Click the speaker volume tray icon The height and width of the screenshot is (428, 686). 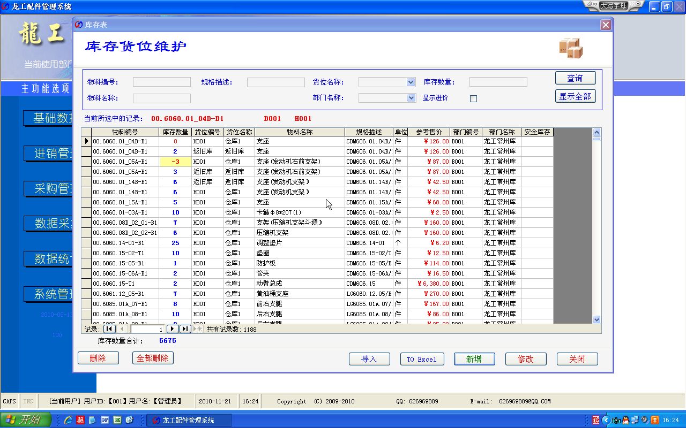click(x=645, y=420)
